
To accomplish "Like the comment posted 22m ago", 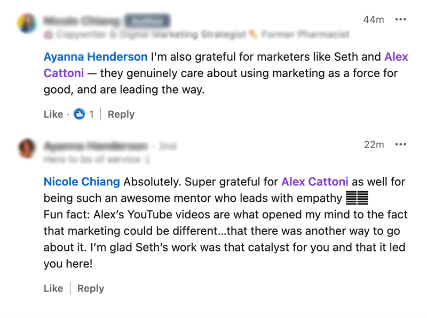I will tap(53, 288).
